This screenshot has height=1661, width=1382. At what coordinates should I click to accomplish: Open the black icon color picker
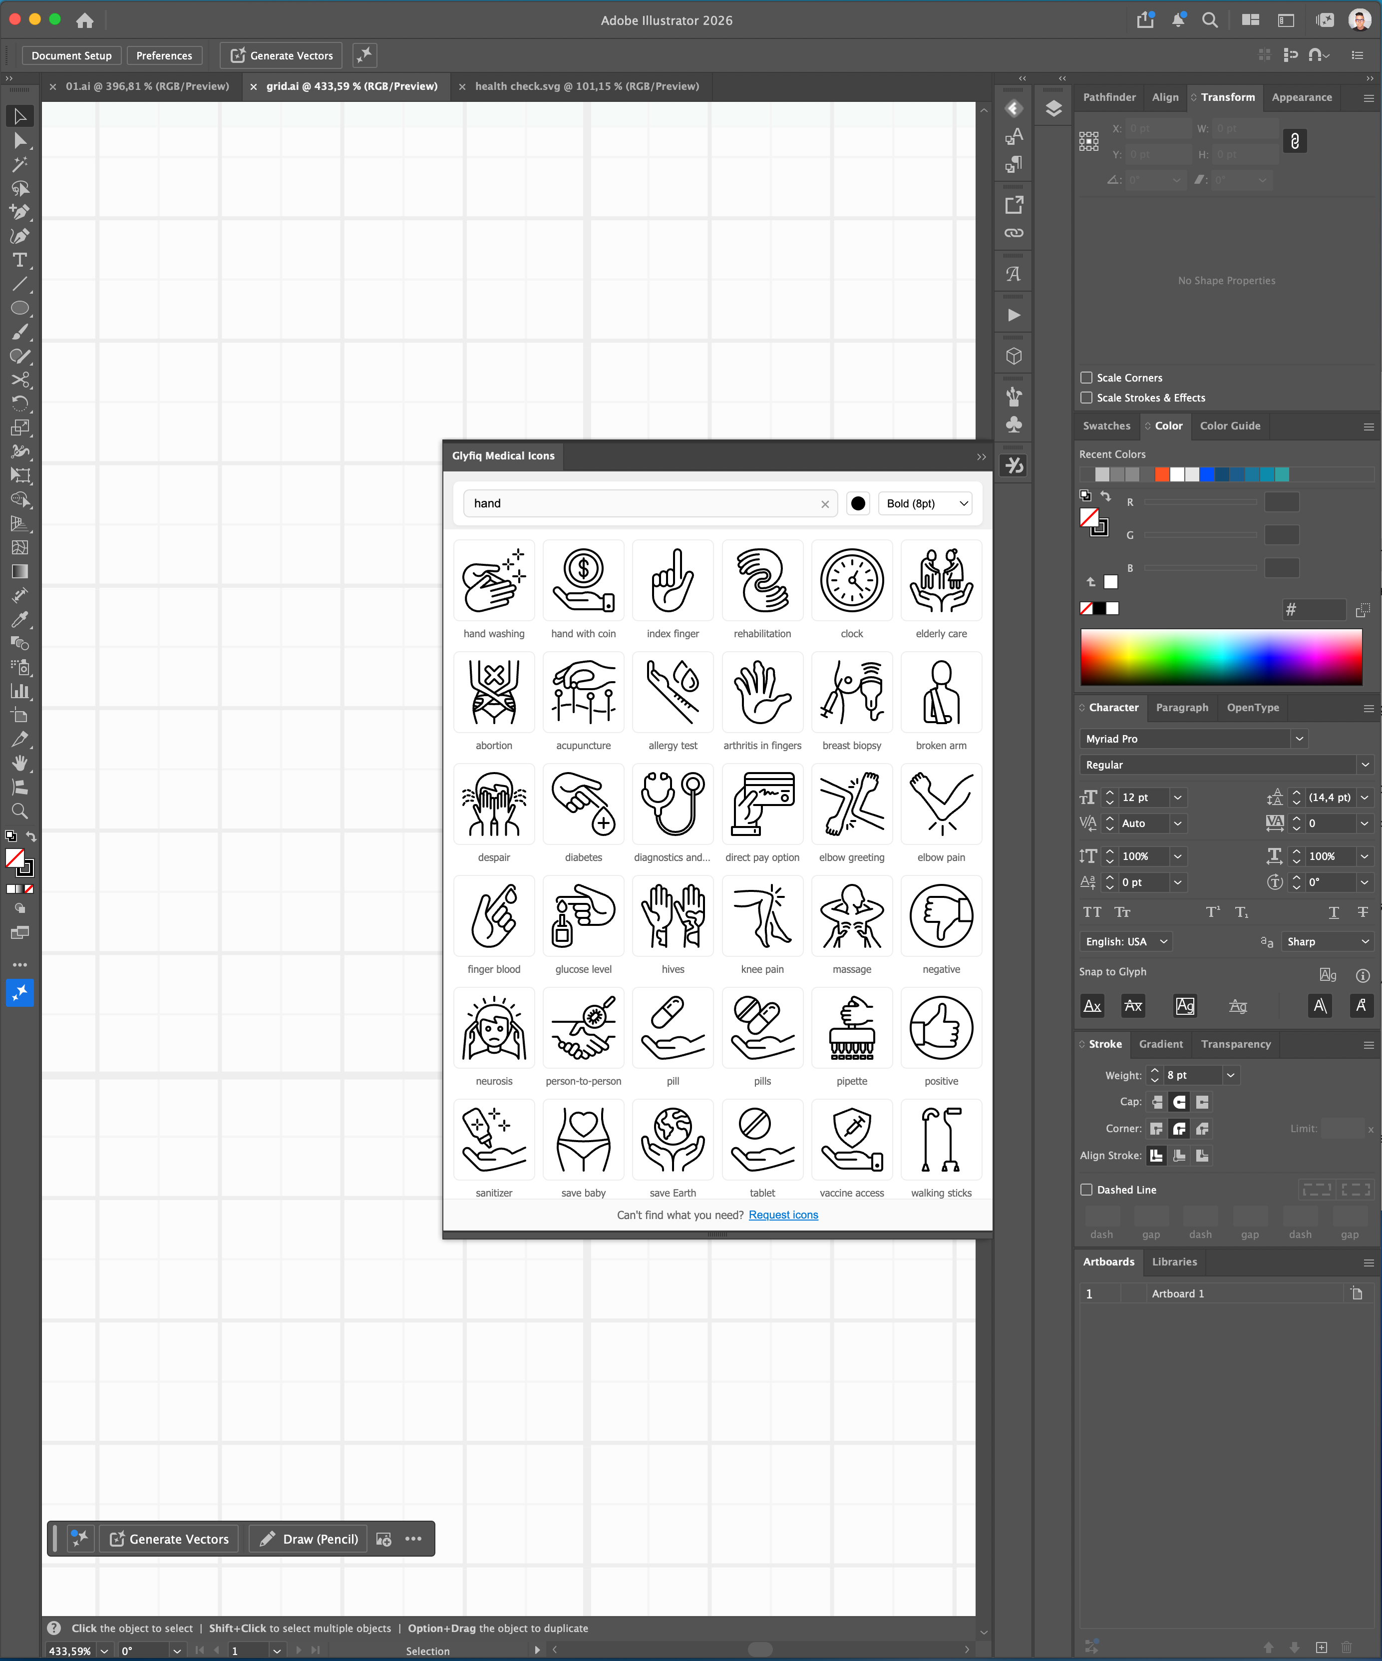pyautogui.click(x=858, y=504)
